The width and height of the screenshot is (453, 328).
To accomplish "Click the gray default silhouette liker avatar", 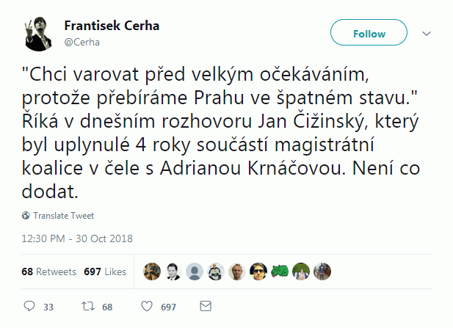I will coord(194,271).
